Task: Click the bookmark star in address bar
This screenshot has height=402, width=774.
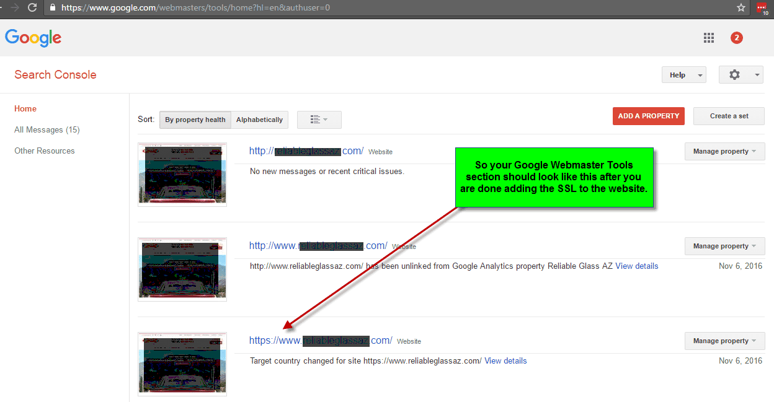Action: (741, 8)
